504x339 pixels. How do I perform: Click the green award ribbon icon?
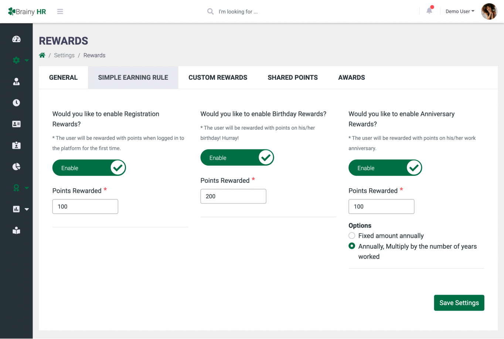pos(16,188)
